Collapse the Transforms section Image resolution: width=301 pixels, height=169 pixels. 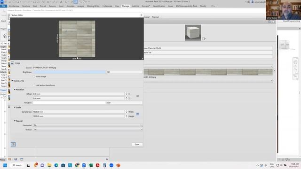coord(12,81)
